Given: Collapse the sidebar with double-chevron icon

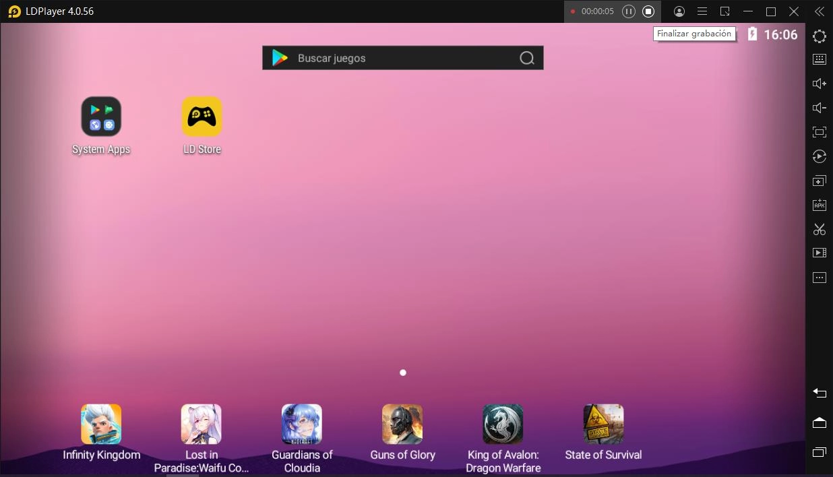Looking at the screenshot, I should coord(820,11).
